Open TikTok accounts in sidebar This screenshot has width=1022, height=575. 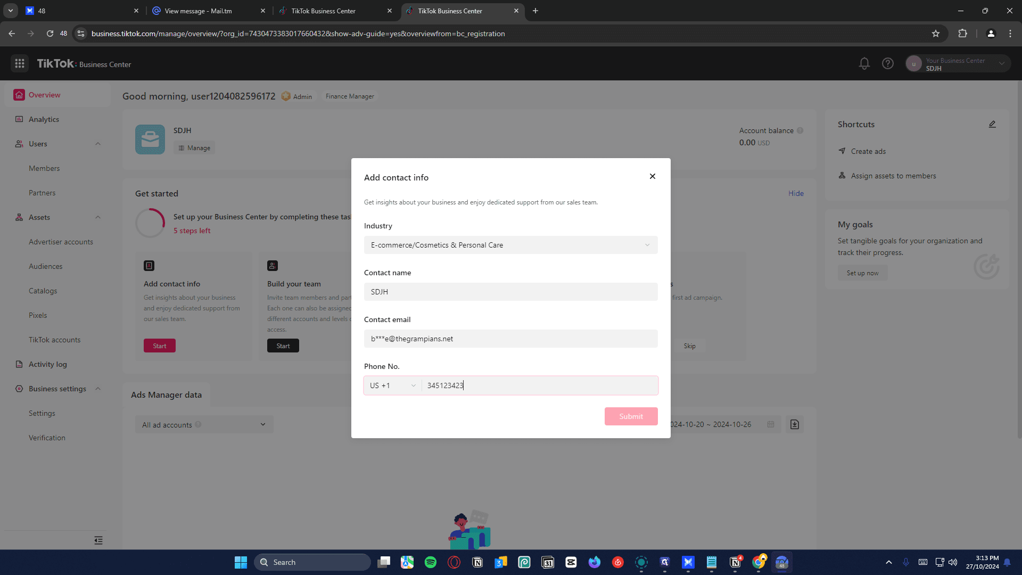(55, 340)
